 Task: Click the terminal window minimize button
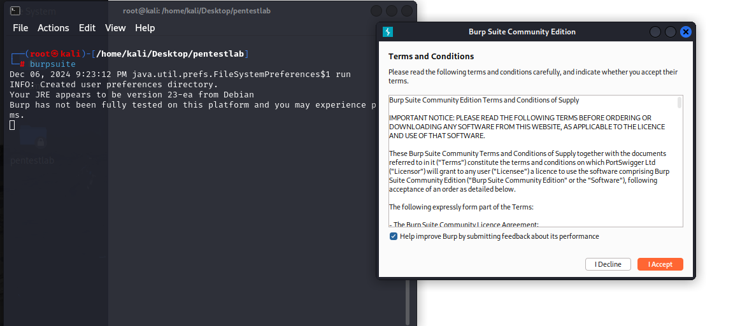376,11
